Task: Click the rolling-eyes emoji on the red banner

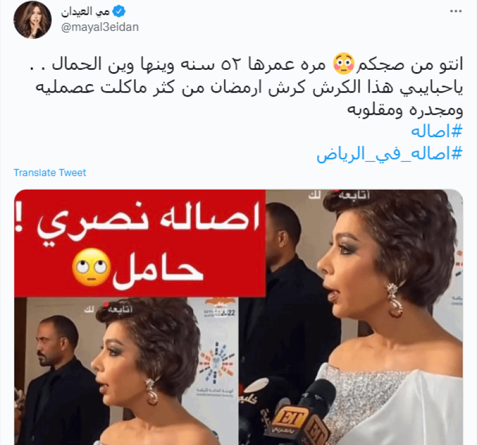Action: pos(92,267)
